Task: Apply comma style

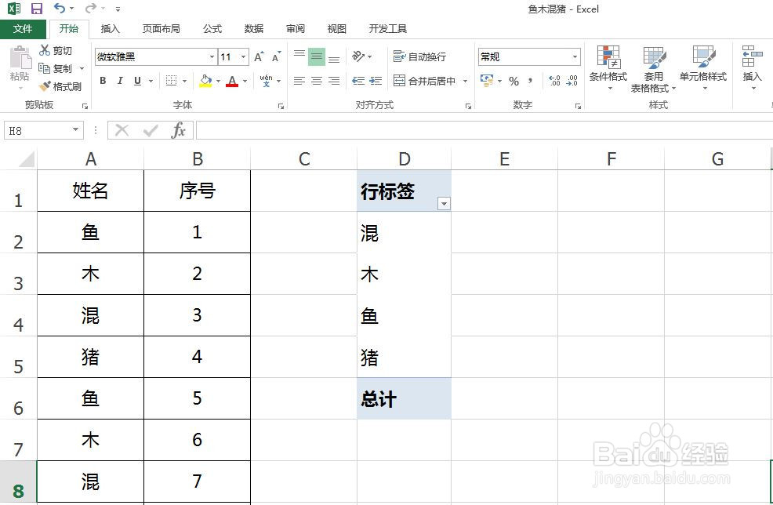Action: tap(531, 81)
